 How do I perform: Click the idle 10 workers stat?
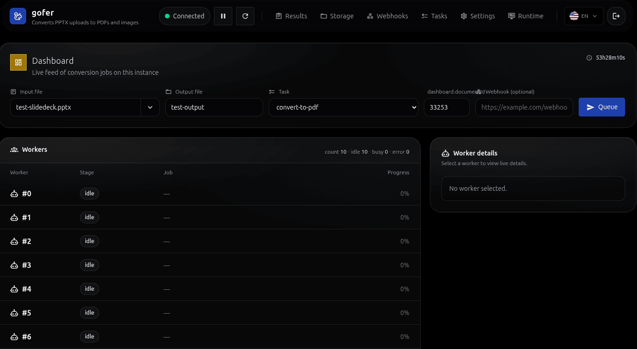pyautogui.click(x=359, y=152)
